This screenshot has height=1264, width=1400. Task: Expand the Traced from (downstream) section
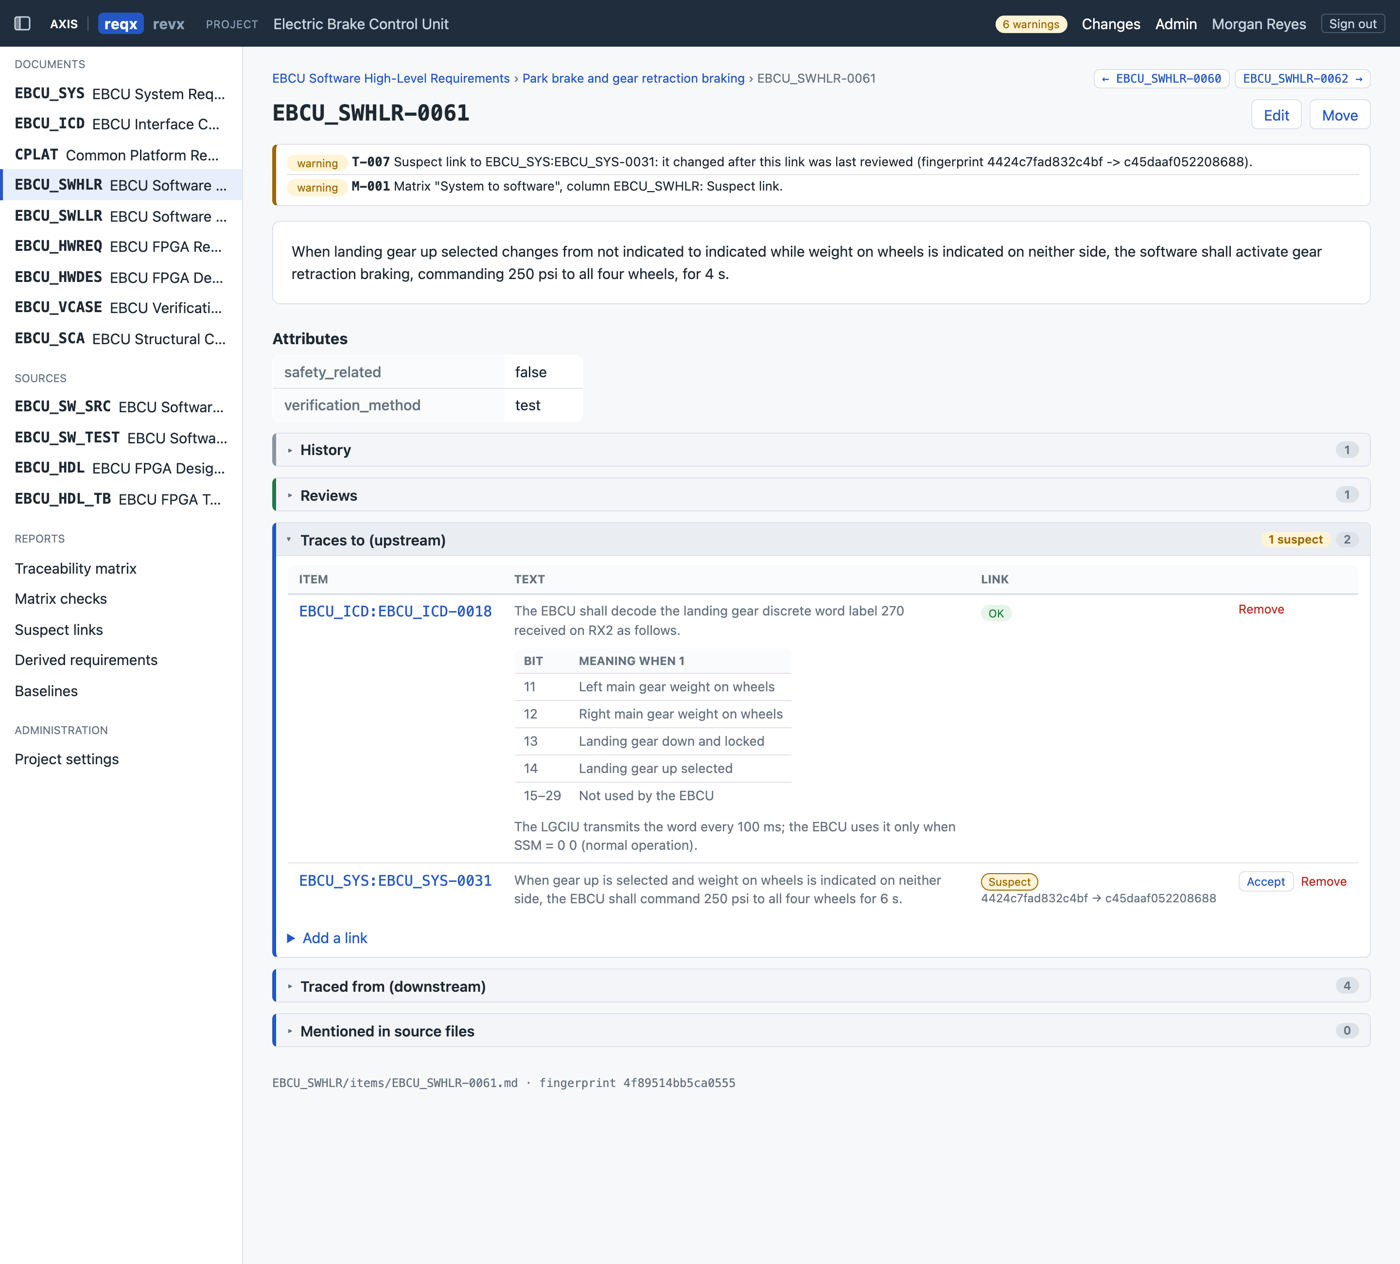click(x=822, y=986)
